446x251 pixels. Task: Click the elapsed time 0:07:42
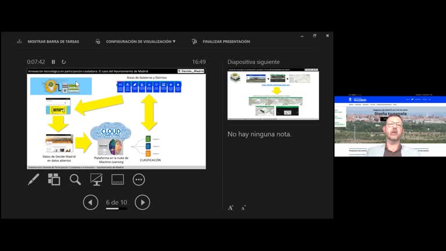36,62
